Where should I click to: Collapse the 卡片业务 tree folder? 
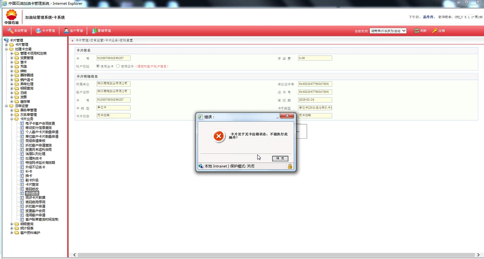(x=12, y=119)
